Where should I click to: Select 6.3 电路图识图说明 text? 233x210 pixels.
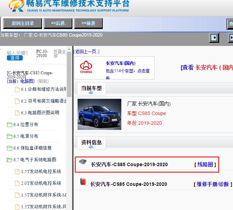[x=40, y=113]
